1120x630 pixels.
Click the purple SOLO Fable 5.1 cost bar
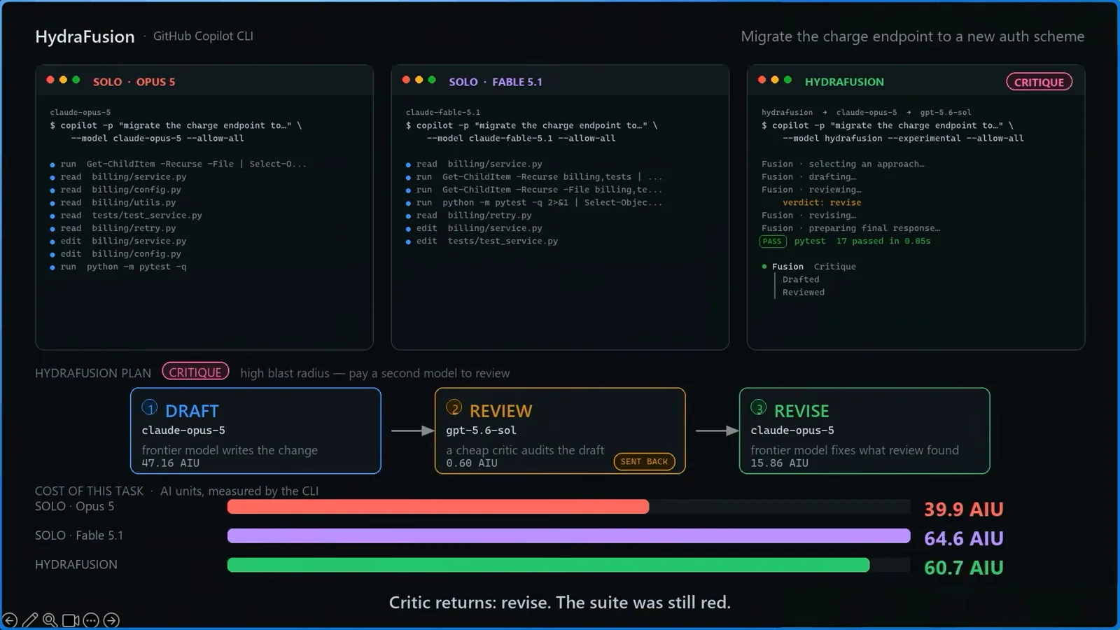[x=568, y=536]
